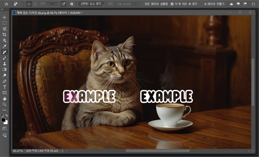Select the Rectangular Marquee tool
The image size is (259, 157).
click(5, 23)
